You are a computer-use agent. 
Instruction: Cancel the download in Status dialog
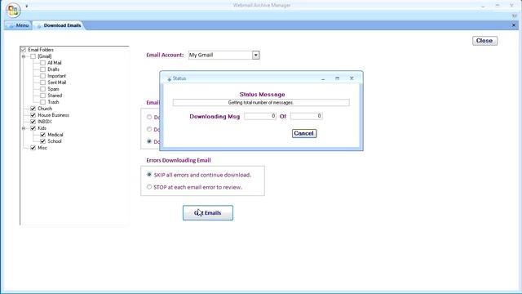click(x=304, y=133)
